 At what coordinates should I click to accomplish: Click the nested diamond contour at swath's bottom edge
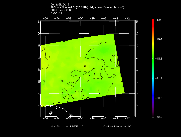[87, 97]
